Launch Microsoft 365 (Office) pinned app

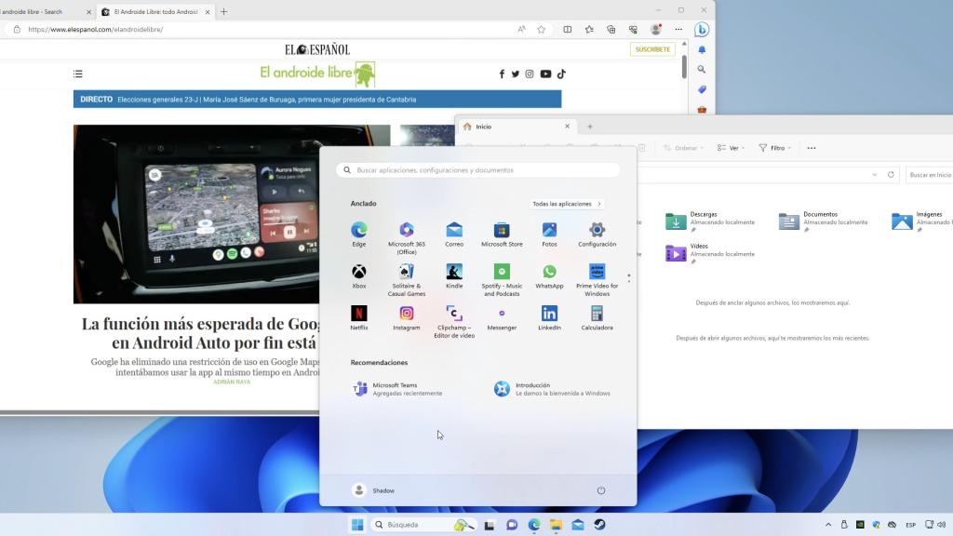tap(407, 237)
